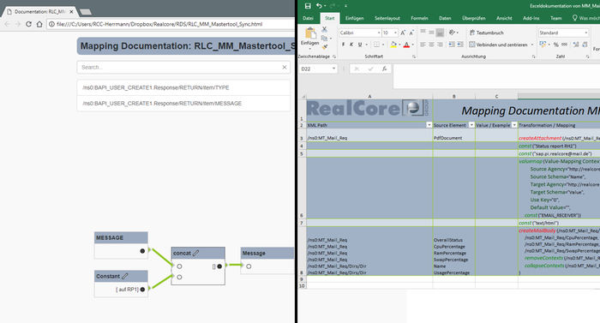Save the Excel workbook via quick access icon

(x=308, y=6)
